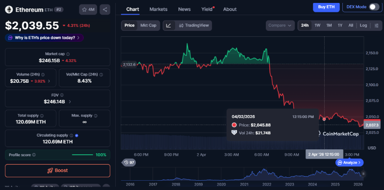The width and height of the screenshot is (384, 190).
Task: Click the Boost button
Action: (x=57, y=170)
